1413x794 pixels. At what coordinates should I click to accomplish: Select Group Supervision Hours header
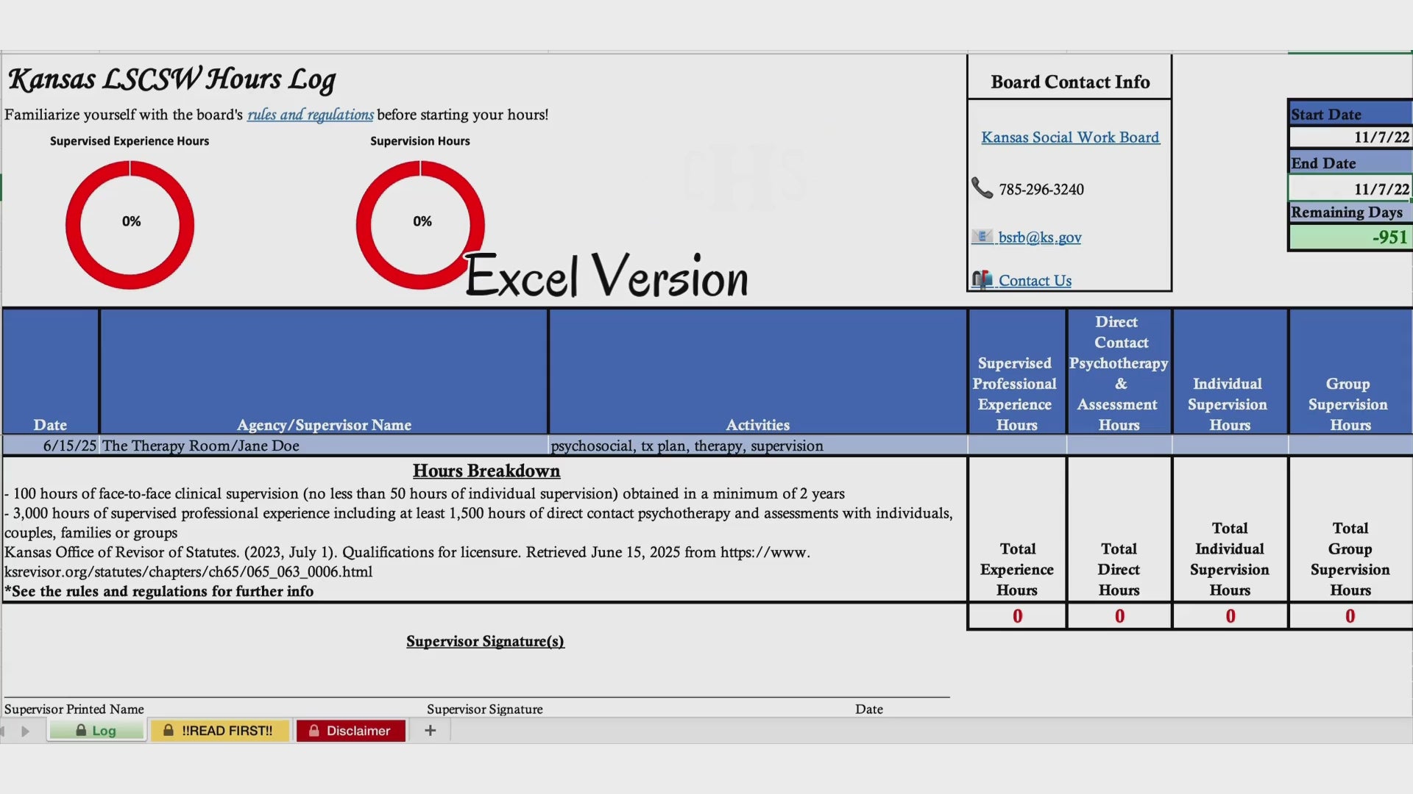click(x=1350, y=371)
